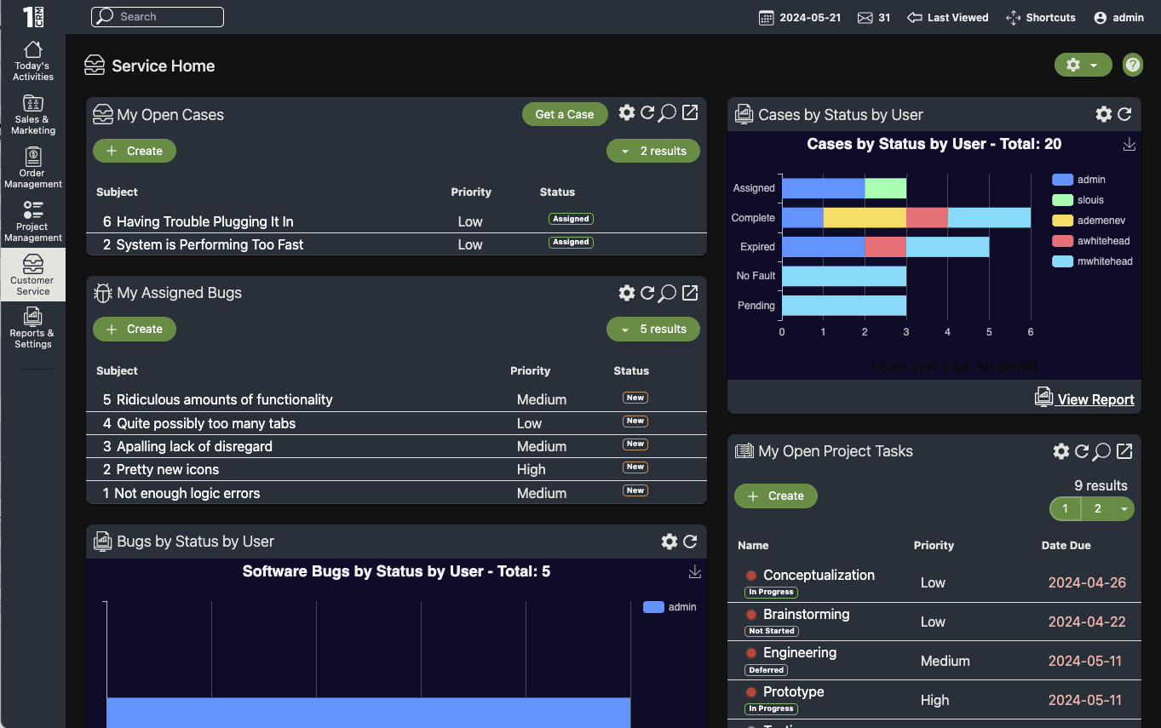1161x728 pixels.
Task: Refresh the Cases by Status by User chart
Action: point(1124,114)
